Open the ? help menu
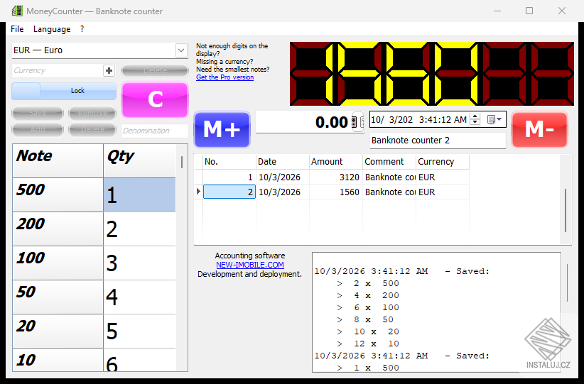 point(82,29)
